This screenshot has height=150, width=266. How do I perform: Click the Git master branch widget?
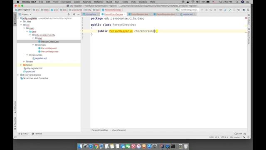[236, 137]
